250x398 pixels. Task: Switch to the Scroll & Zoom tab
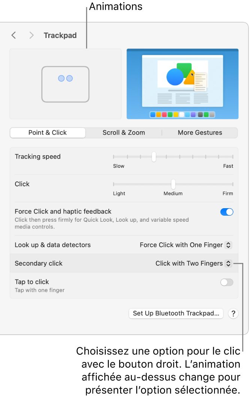124,133
